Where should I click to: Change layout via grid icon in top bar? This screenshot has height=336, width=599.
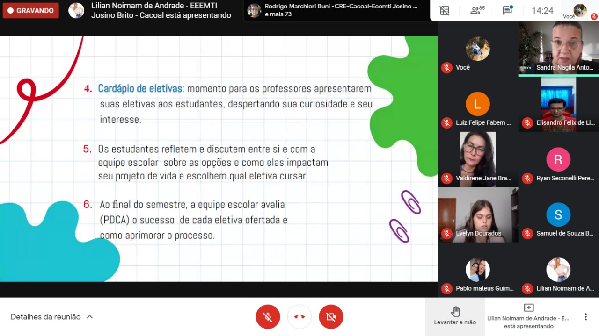pyautogui.click(x=445, y=11)
